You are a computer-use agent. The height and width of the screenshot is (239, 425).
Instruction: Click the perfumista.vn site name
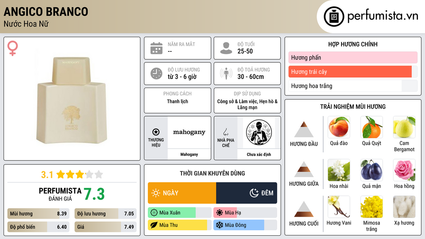pyautogui.click(x=383, y=16)
